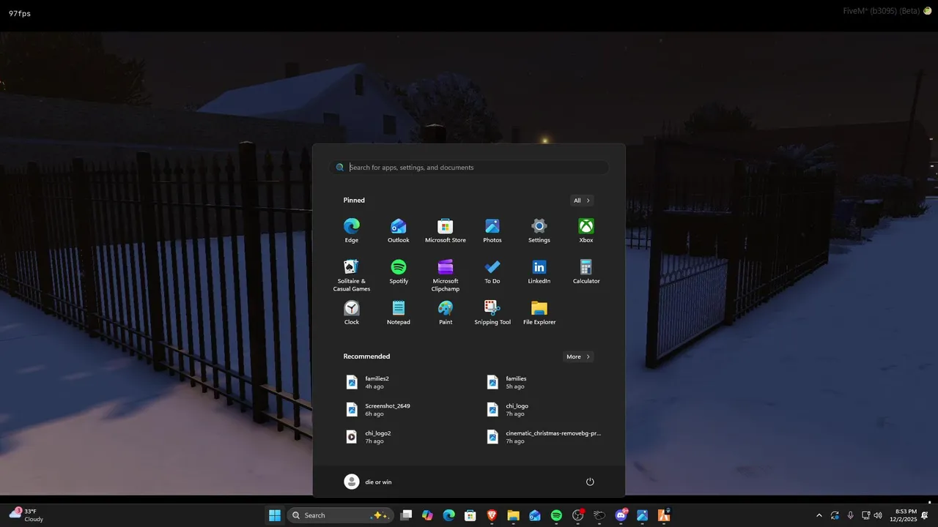Screen dimensions: 938x527
Task: Open the clock showing 8:53 PM
Action: point(903,515)
